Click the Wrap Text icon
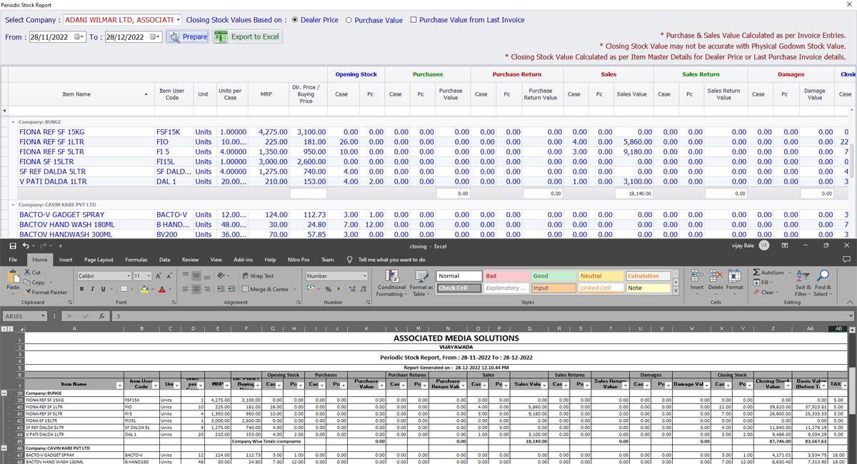The image size is (857, 464). (x=244, y=276)
